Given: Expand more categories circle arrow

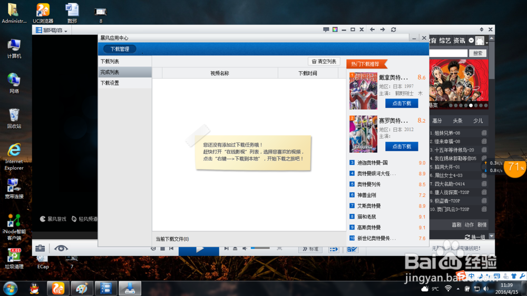Looking at the screenshot, I should pyautogui.click(x=471, y=41).
